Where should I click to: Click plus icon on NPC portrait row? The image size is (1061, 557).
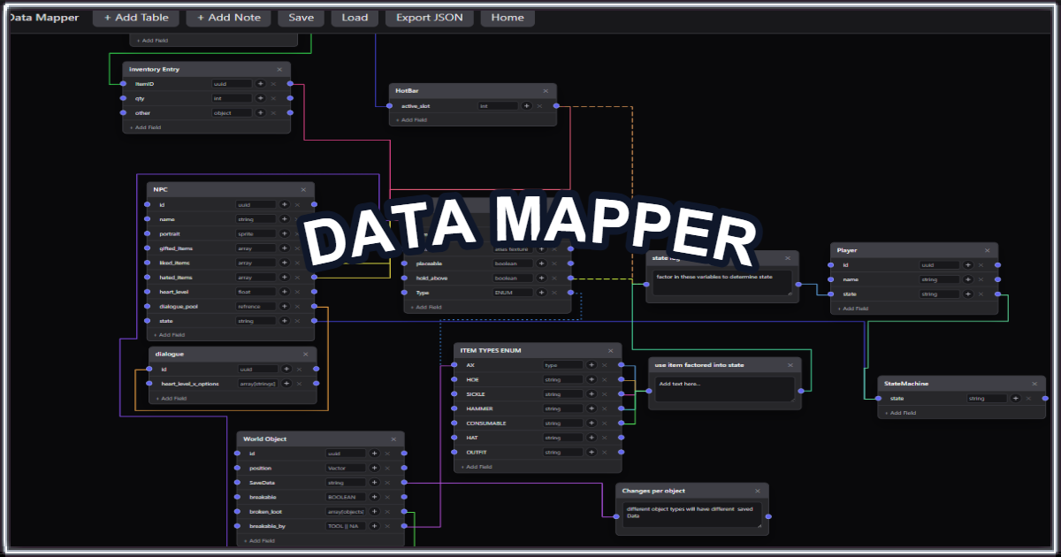pos(285,233)
